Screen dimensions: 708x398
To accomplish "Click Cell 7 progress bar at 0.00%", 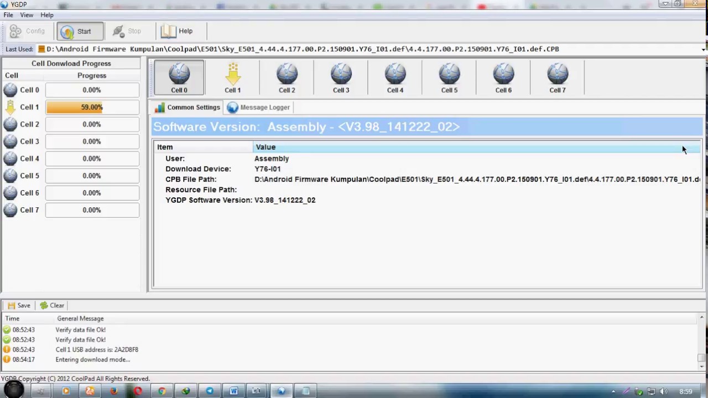I will pyautogui.click(x=92, y=210).
